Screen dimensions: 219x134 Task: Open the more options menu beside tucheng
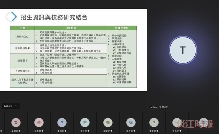(x=16, y=106)
